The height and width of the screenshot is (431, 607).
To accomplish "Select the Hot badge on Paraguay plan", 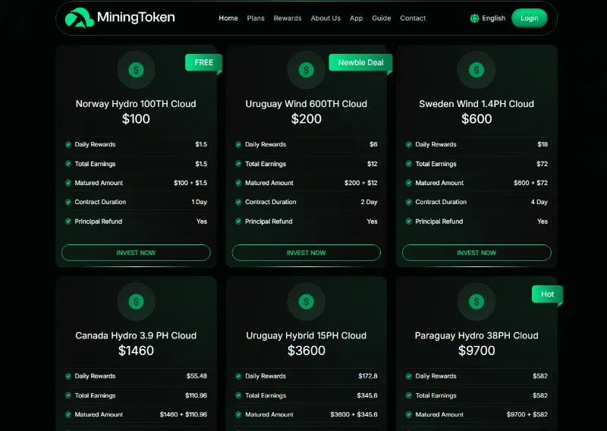I will tap(547, 294).
